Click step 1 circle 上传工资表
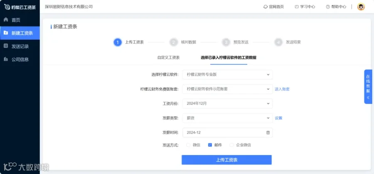374x174 pixels. [x=118, y=42]
